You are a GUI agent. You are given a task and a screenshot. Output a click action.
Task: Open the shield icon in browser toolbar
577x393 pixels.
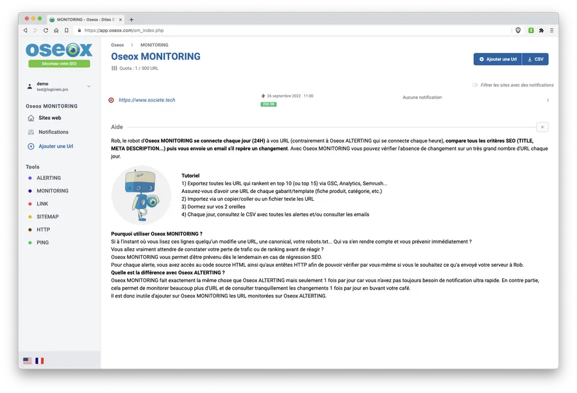[x=518, y=31]
